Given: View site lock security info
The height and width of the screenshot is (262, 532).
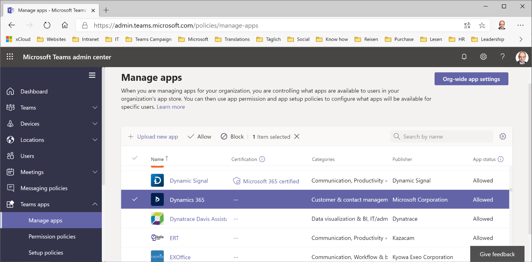Looking at the screenshot, I should 85,25.
